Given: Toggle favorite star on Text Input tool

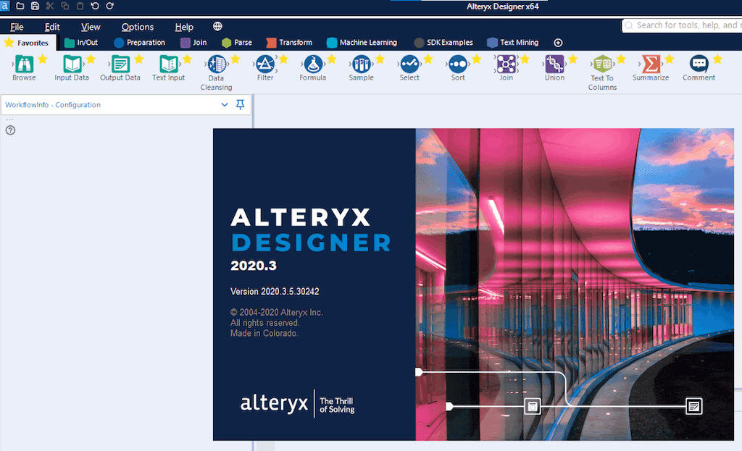Looking at the screenshot, I should point(188,59).
